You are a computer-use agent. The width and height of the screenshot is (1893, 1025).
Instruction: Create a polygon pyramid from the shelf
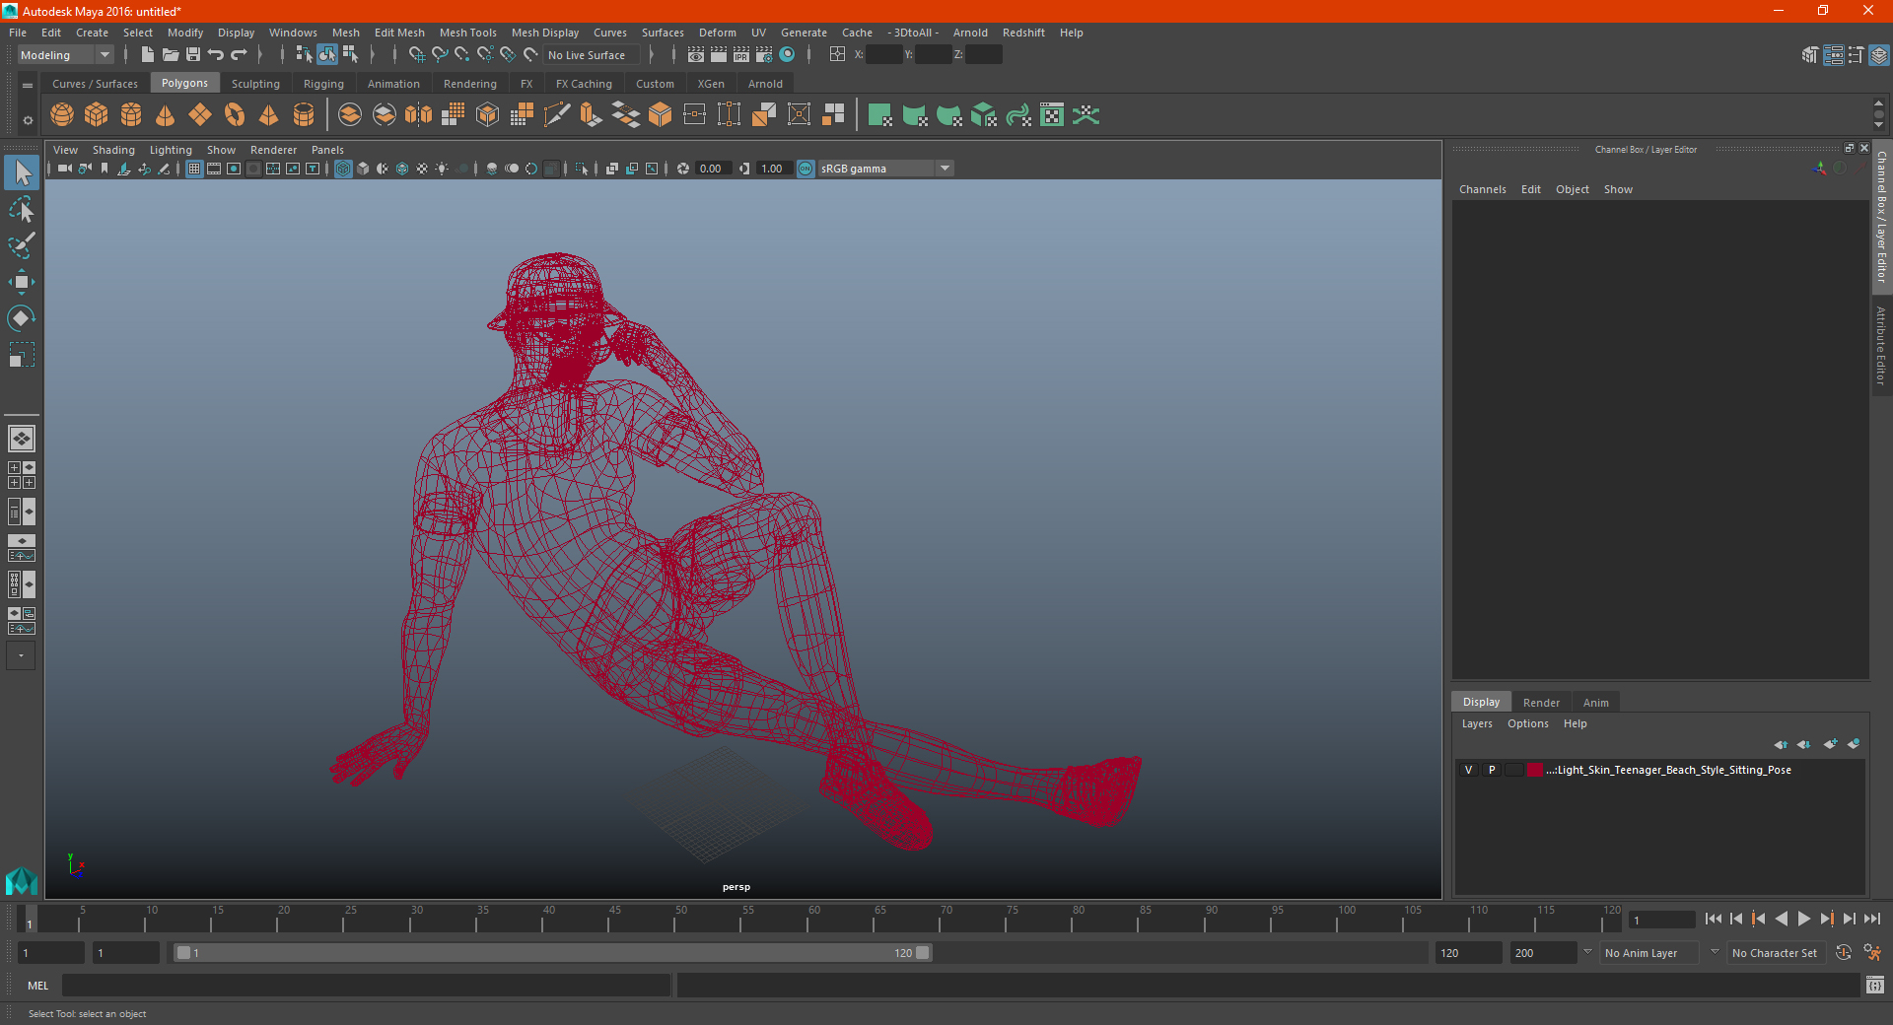(269, 115)
